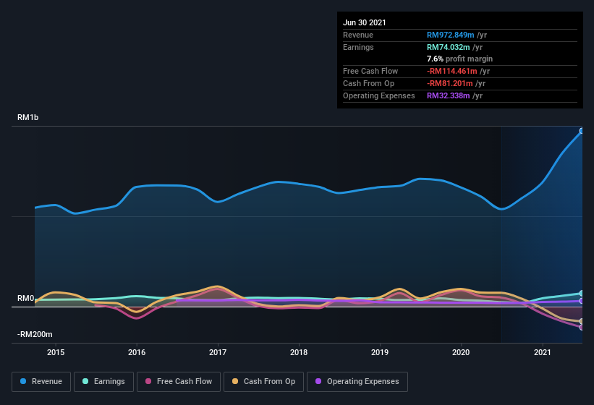The image size is (594, 405).
Task: Toggle the Cash From Op legend button
Action: [x=263, y=382]
